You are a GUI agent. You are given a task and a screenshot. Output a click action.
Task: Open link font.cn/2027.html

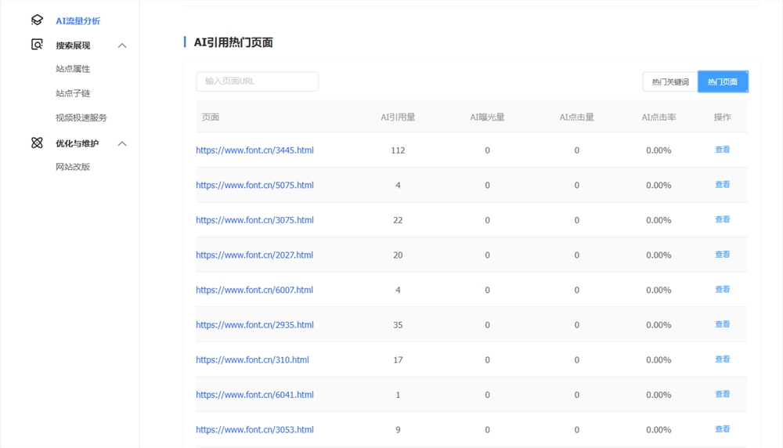pyautogui.click(x=254, y=255)
